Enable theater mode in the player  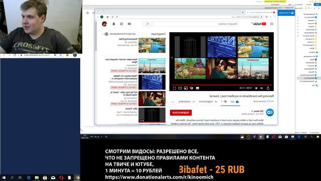tap(180, 88)
